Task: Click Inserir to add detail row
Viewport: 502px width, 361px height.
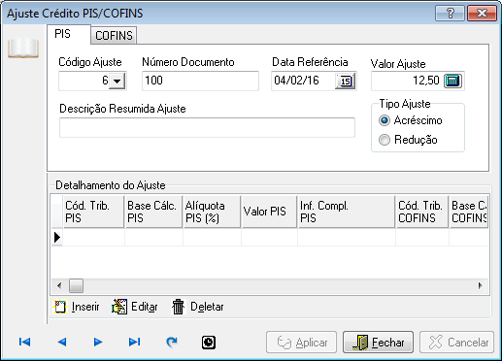Action: 76,307
